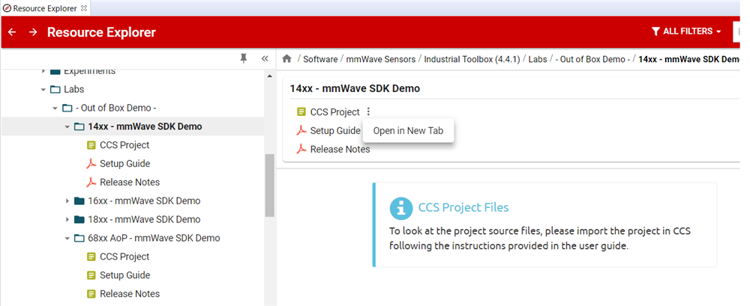750x306 pixels.
Task: Open the Labs breadcrumb link
Action: point(538,59)
